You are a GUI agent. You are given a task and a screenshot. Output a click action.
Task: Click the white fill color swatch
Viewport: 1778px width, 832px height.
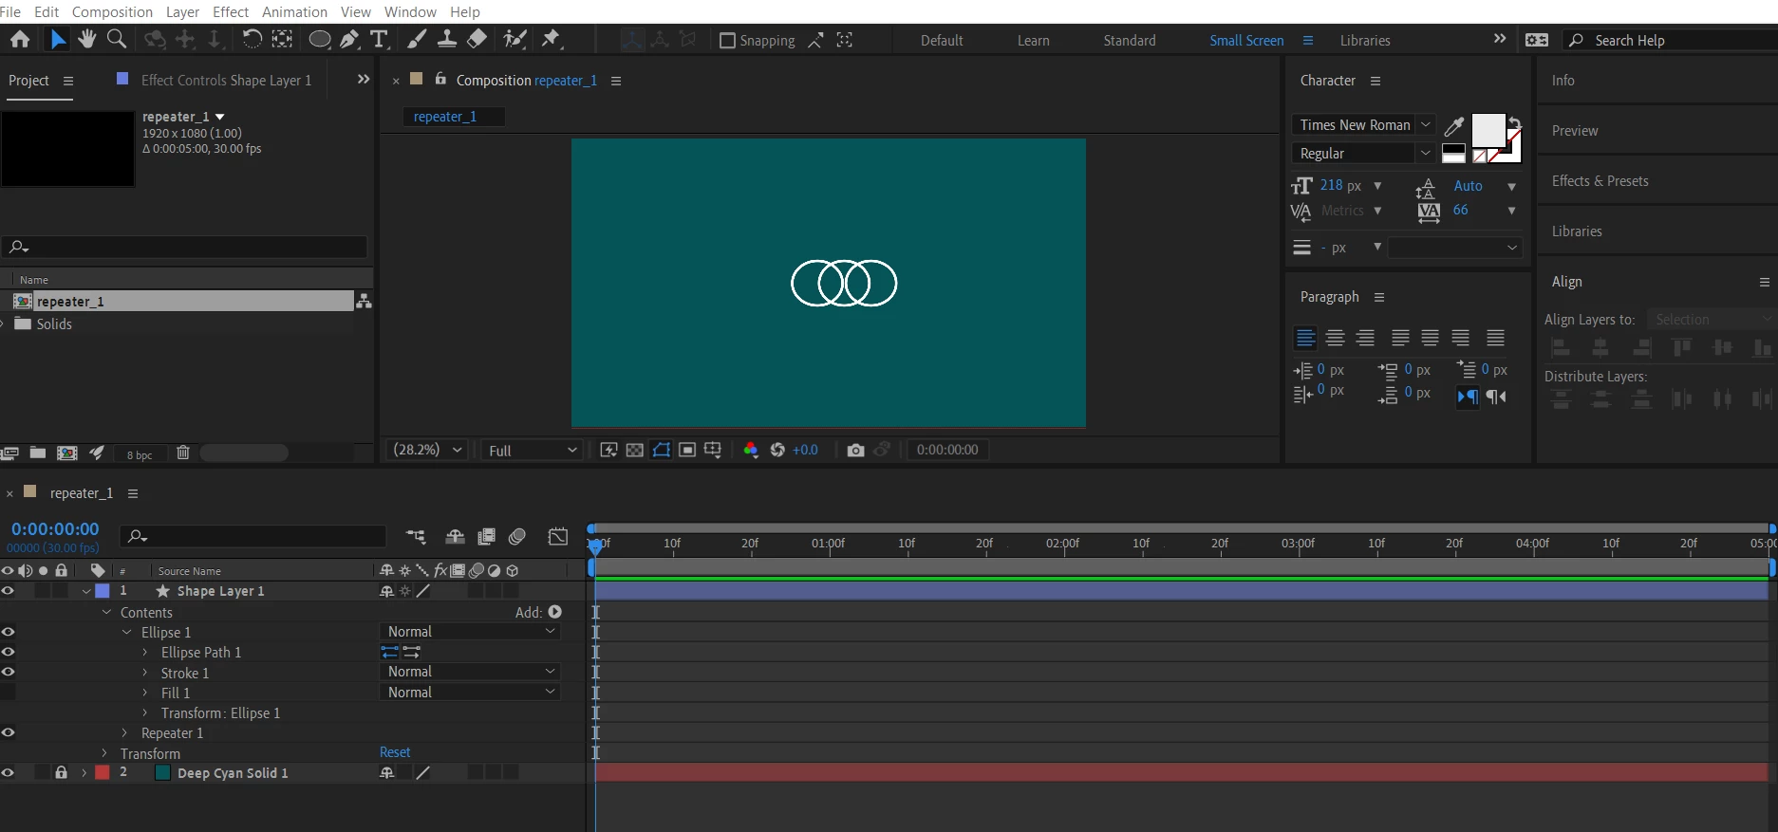click(x=1488, y=130)
